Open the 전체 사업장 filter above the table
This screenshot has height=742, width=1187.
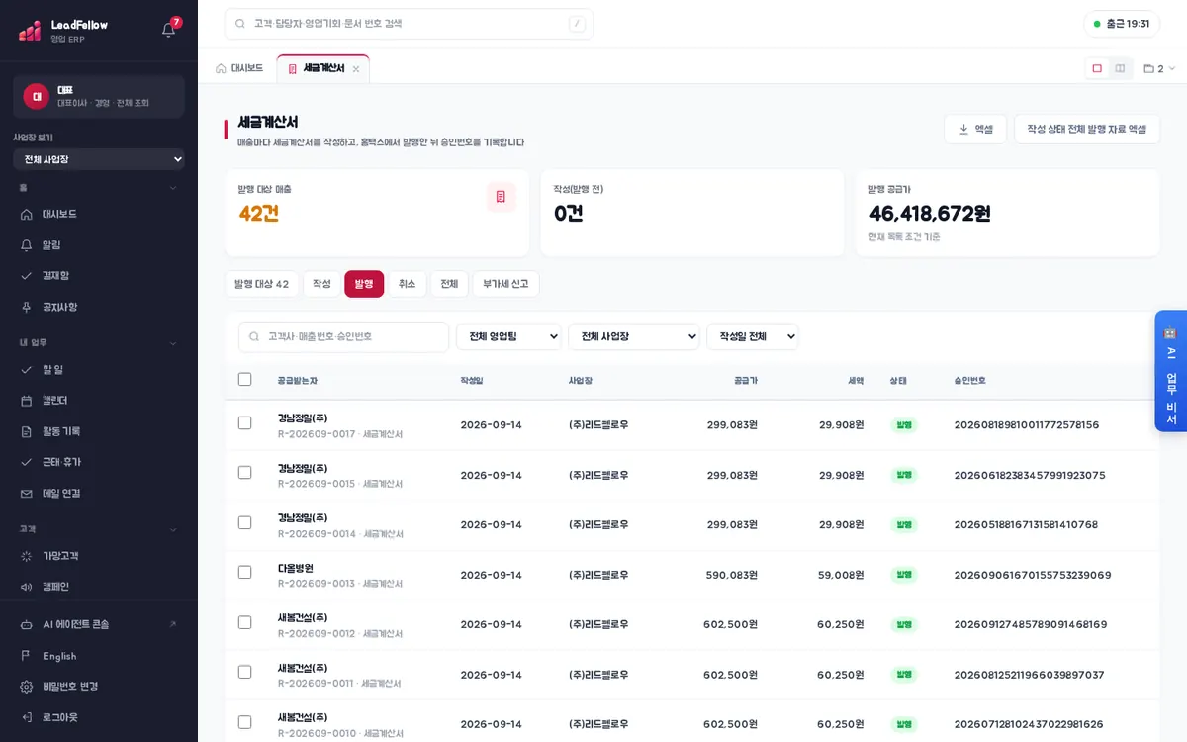(x=633, y=336)
